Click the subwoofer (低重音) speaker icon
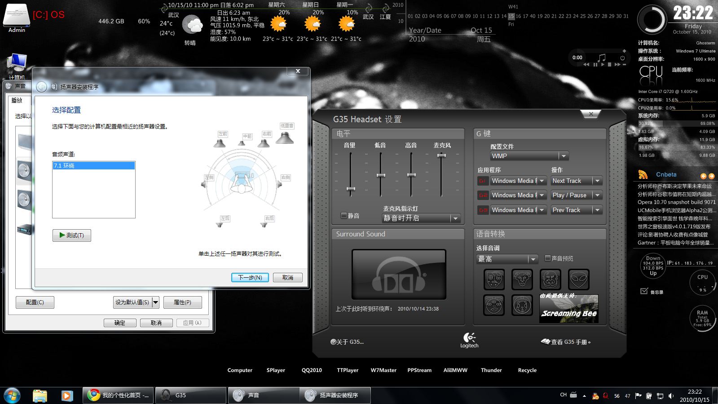The width and height of the screenshot is (718, 404). [x=285, y=137]
